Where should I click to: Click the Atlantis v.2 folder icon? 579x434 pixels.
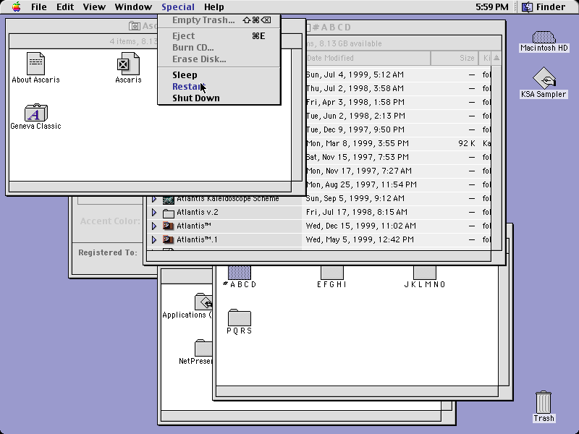coord(169,213)
